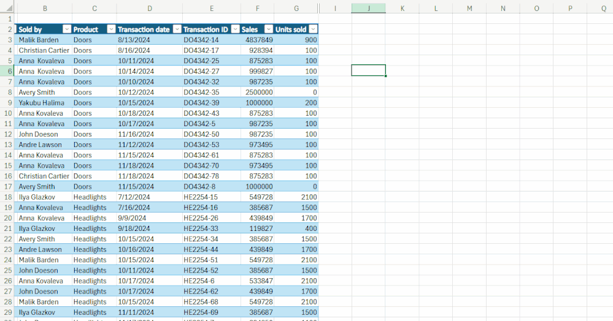The image size is (613, 321).
Task: Click the Units sold header cell
Action: 296,29
